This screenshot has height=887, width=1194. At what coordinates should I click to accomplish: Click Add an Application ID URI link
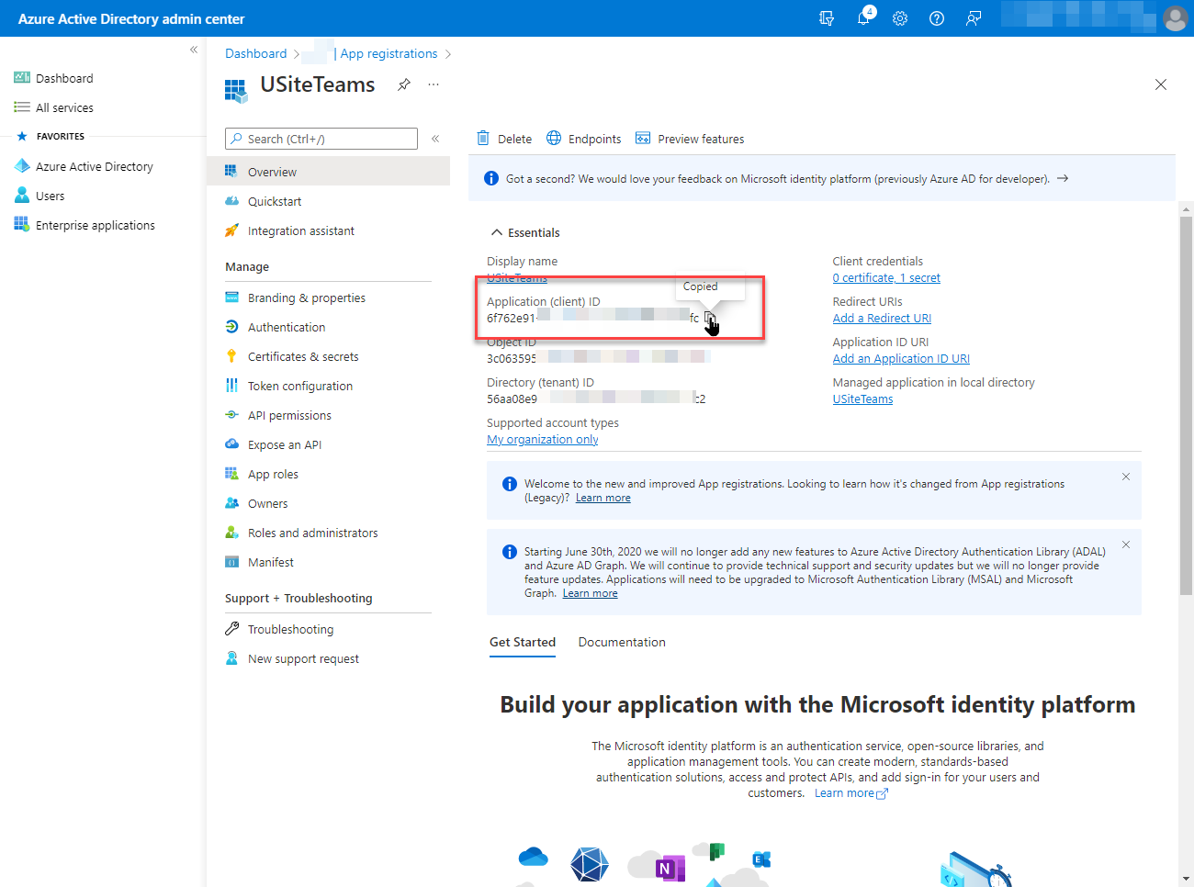click(901, 359)
